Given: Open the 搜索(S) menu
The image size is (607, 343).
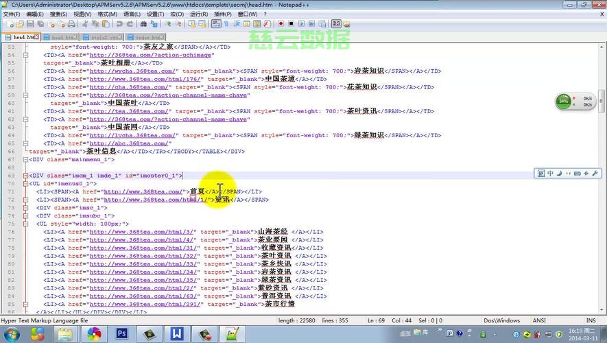Looking at the screenshot, I should pyautogui.click(x=58, y=14).
